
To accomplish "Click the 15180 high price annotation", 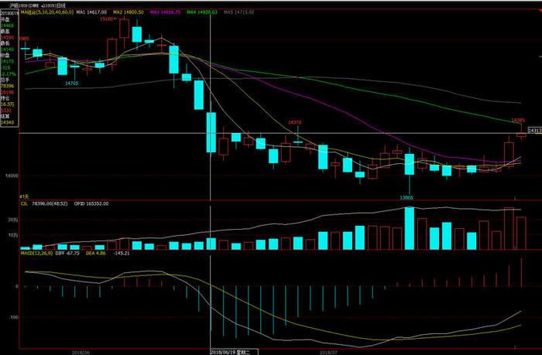I will tap(107, 19).
